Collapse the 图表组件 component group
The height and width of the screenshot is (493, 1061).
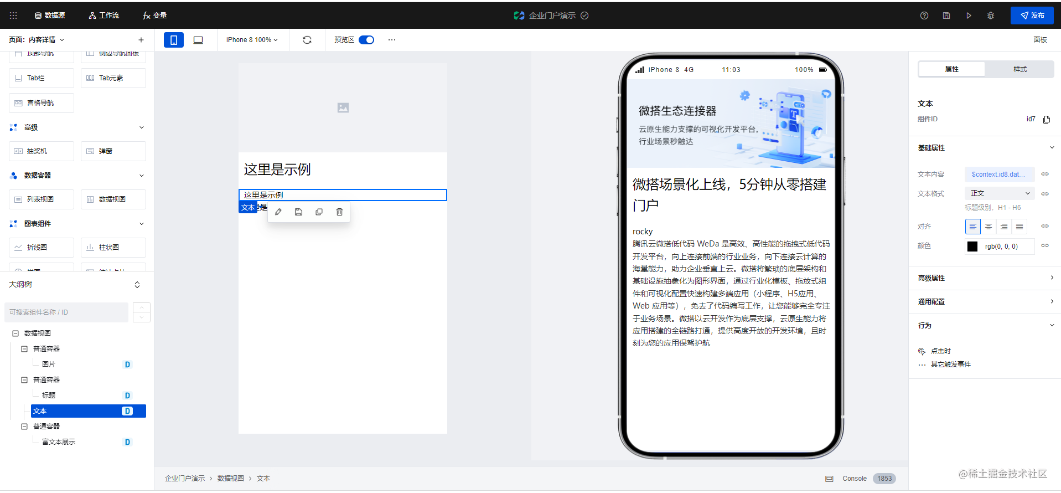(x=142, y=224)
